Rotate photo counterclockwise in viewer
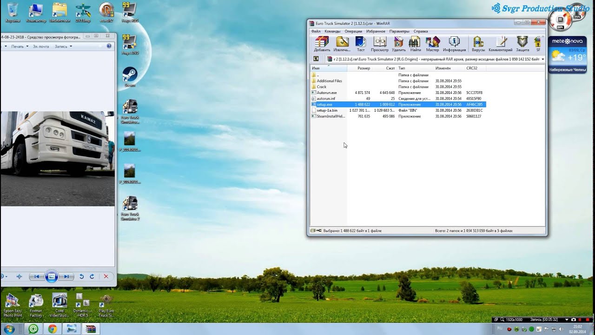The image size is (595, 335). (82, 276)
